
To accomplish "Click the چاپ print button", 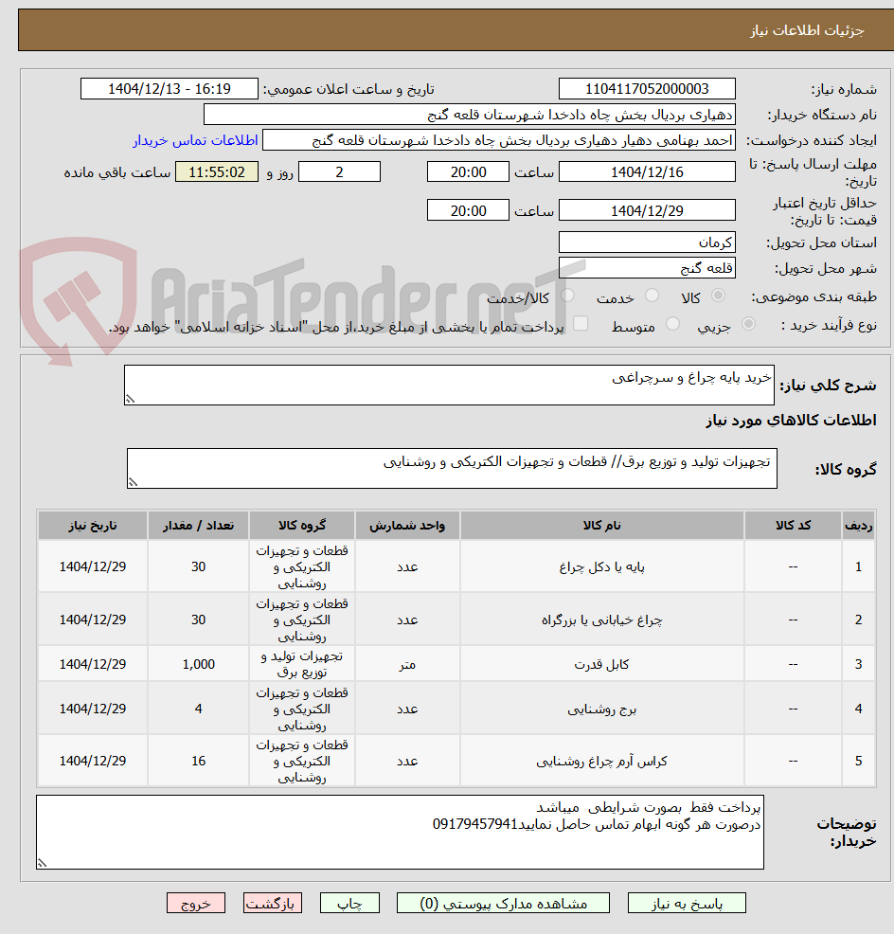I will tap(349, 904).
